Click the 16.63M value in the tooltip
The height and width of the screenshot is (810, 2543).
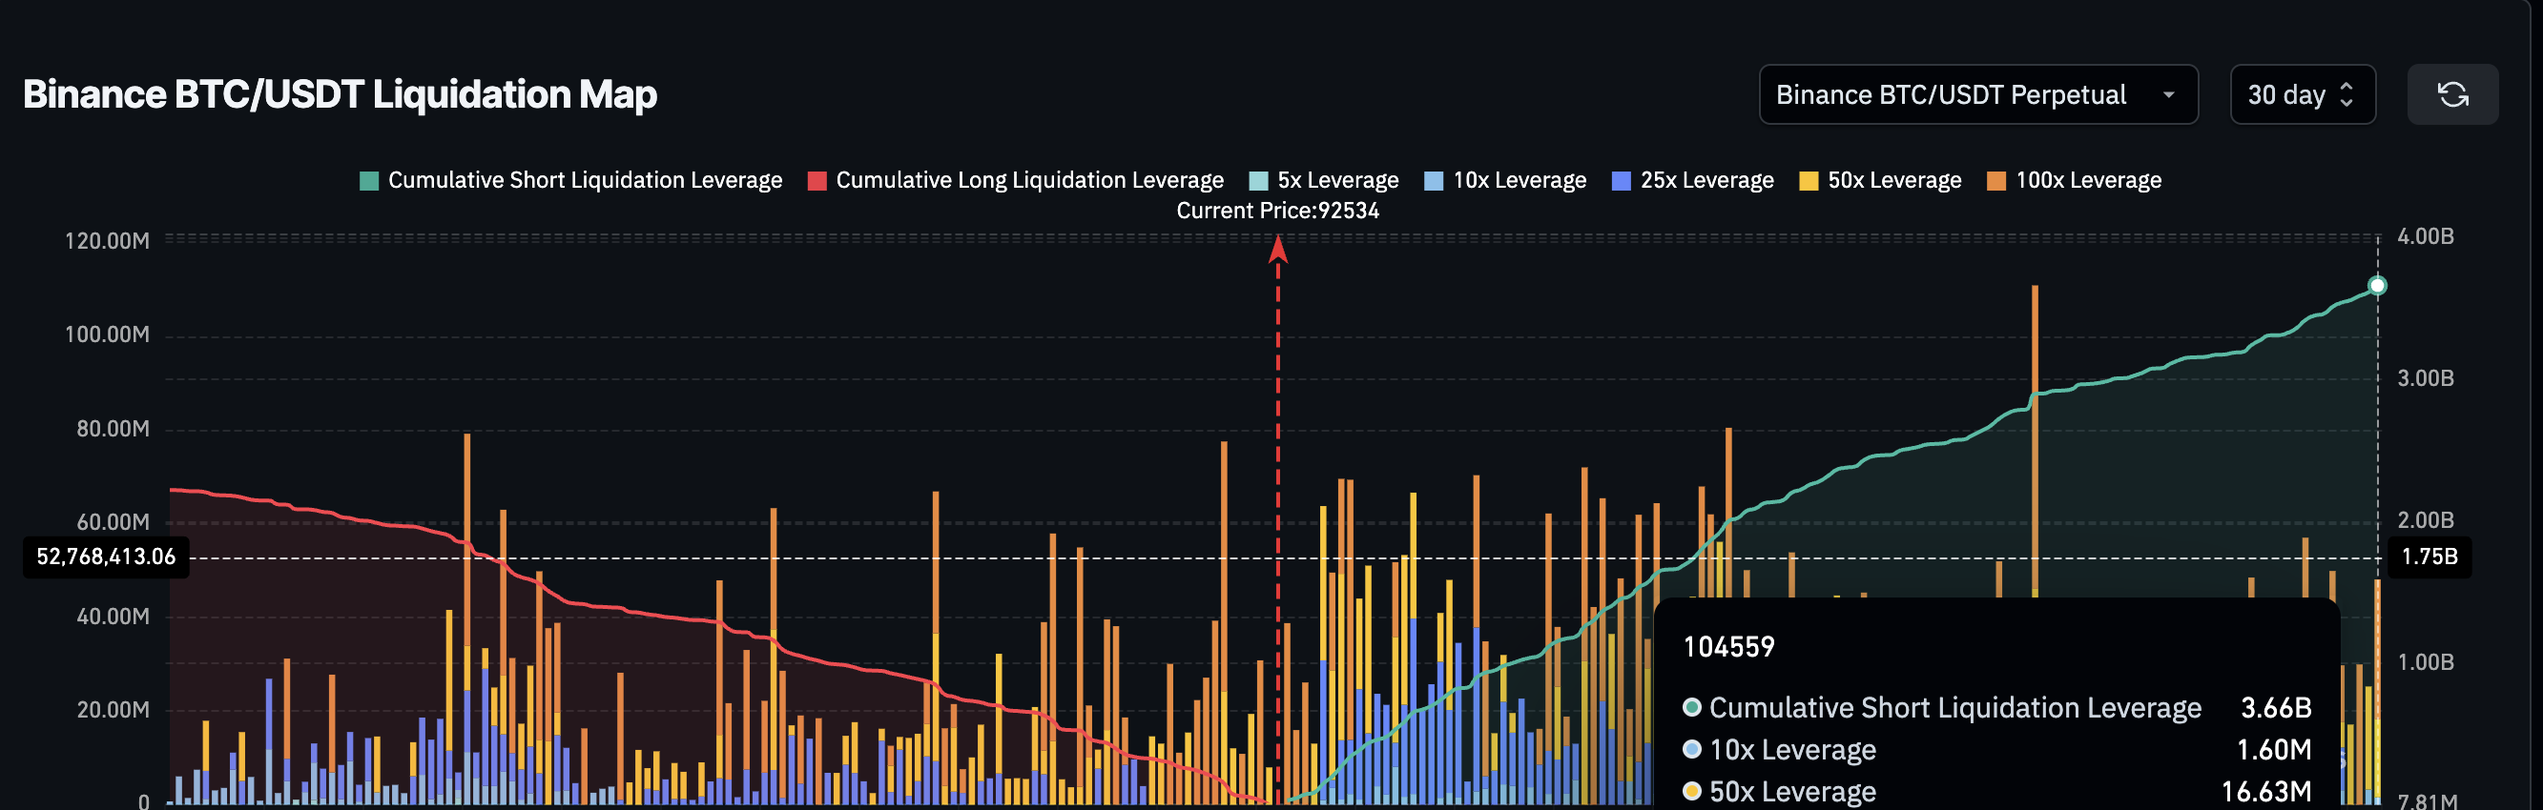(2265, 792)
